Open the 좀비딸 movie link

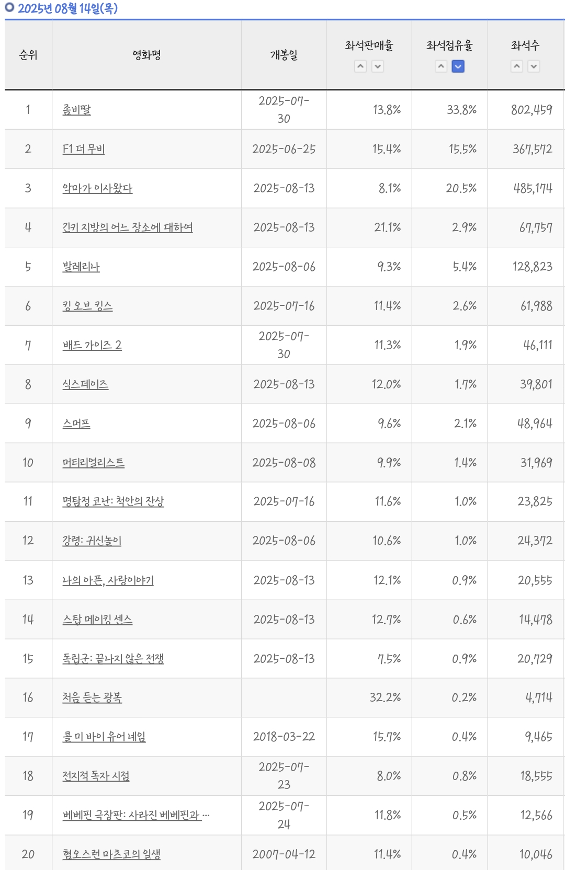(x=76, y=110)
